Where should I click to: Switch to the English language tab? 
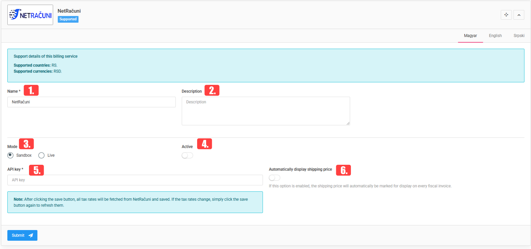click(495, 36)
